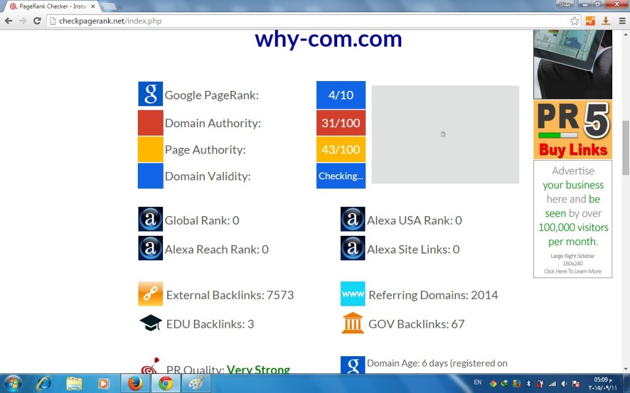Click the Alexa icon beside Alexa Reach Rank

(x=150, y=248)
